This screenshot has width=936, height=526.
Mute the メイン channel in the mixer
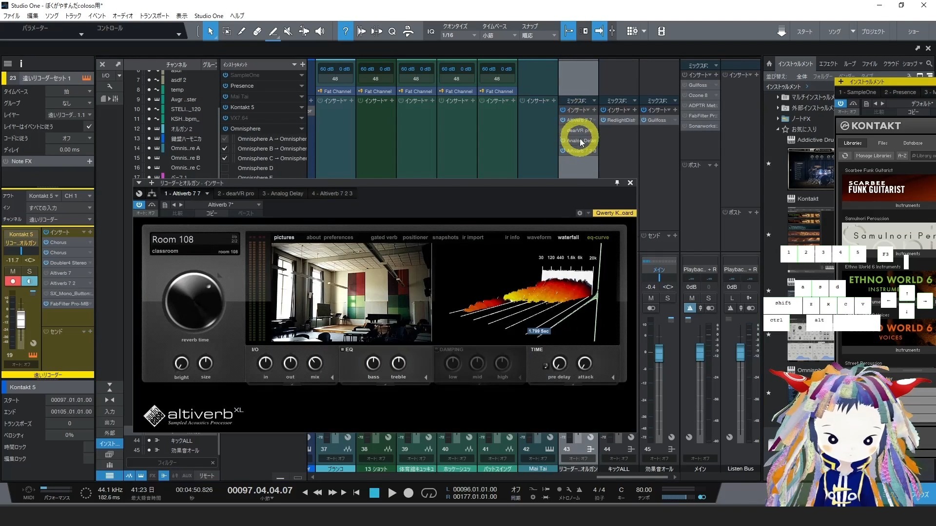pyautogui.click(x=651, y=298)
